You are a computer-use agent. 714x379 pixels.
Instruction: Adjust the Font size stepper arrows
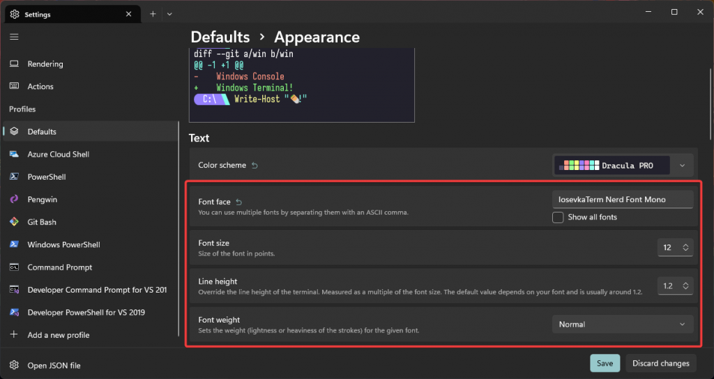point(685,247)
